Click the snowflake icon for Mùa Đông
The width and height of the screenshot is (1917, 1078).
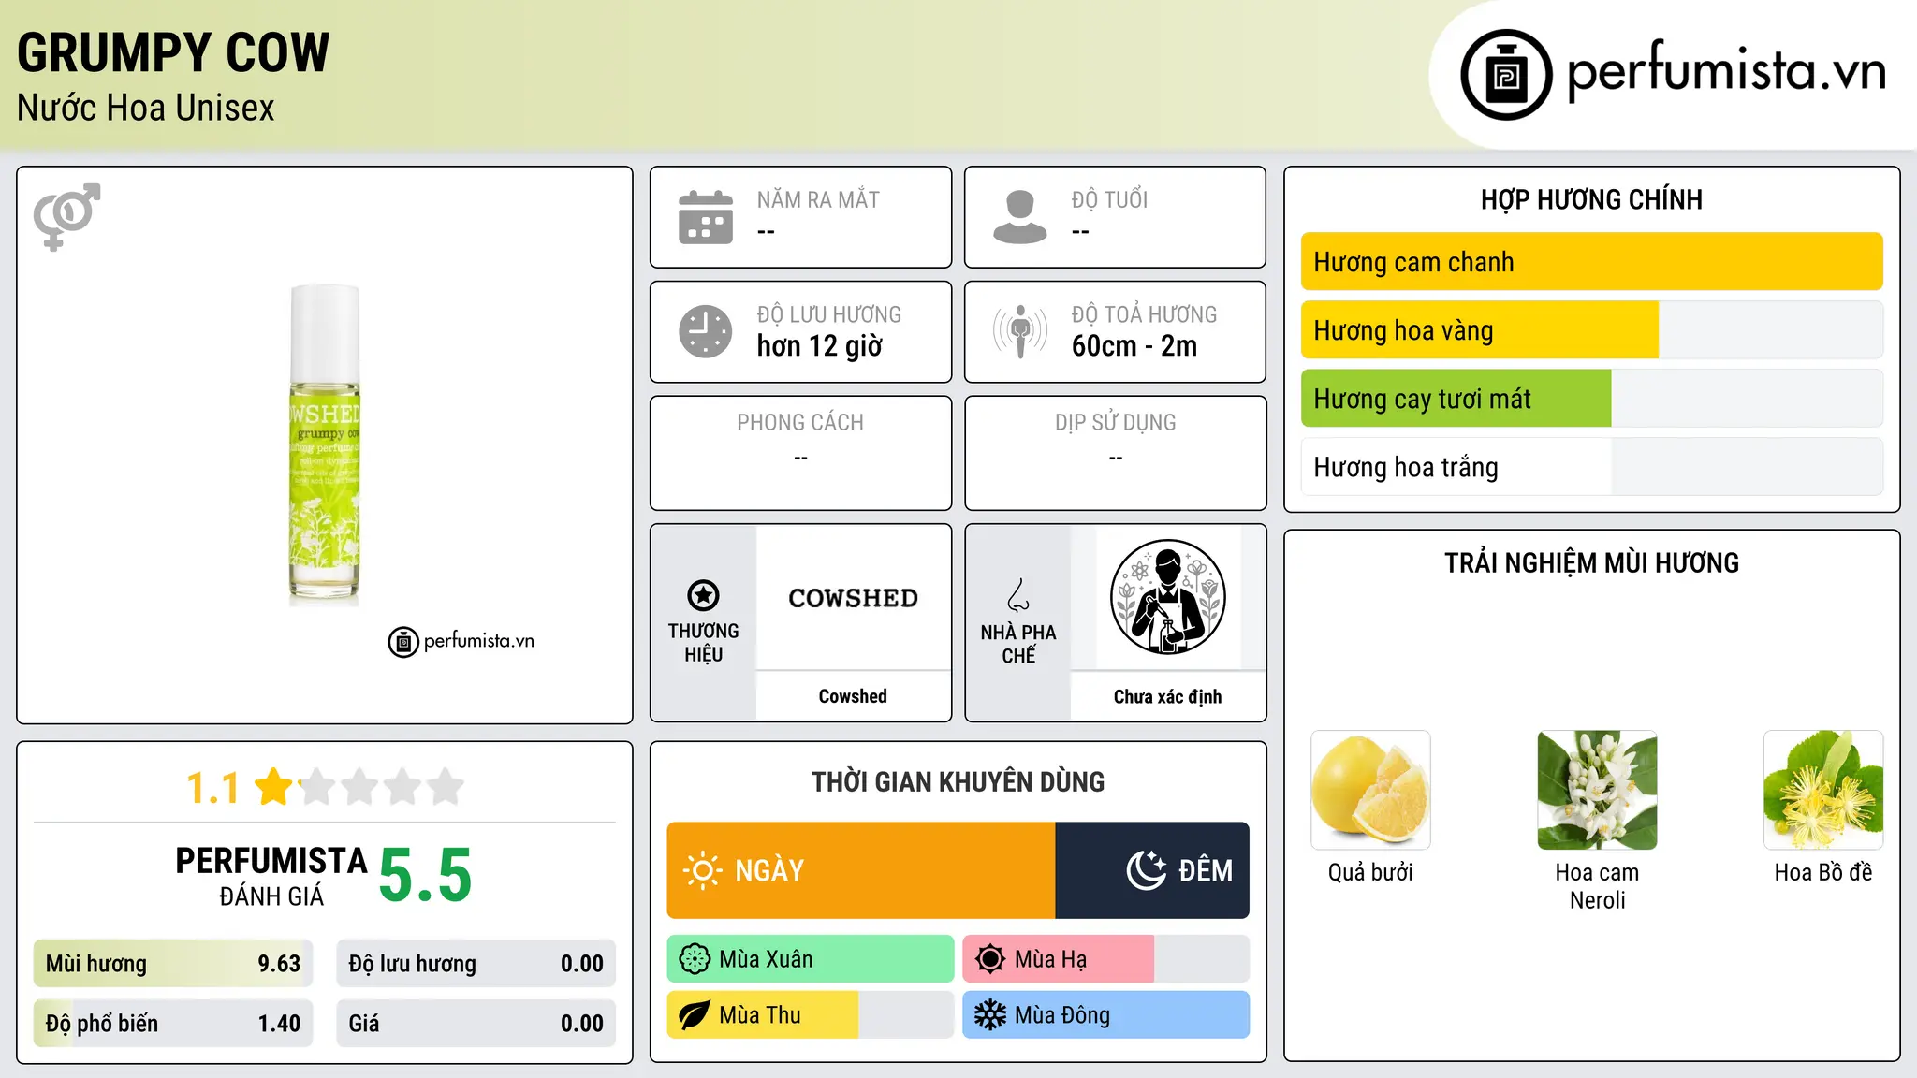[990, 1015]
